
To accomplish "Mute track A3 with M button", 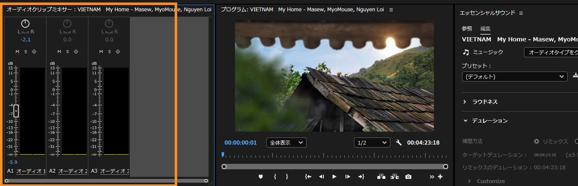I will point(101,52).
